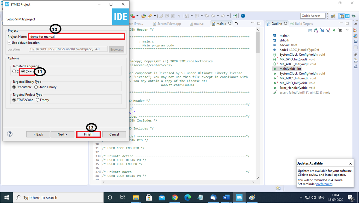This screenshot has height=203, width=359.
Task: Click the 010 binary icon in right trim
Action: (355, 61)
